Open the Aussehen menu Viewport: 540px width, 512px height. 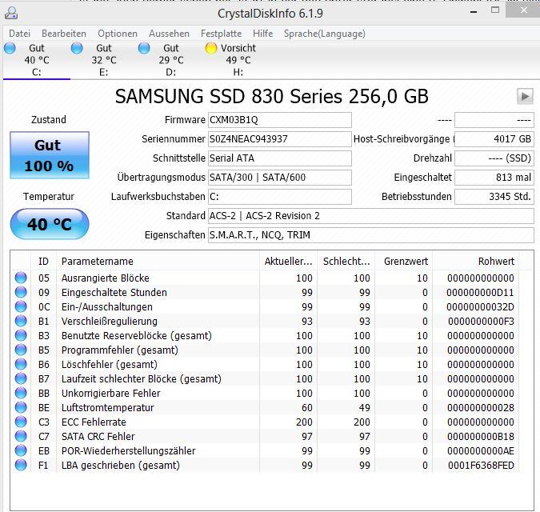pos(169,34)
